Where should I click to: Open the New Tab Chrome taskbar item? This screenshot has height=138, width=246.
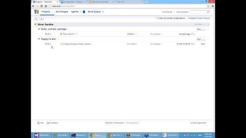click(115, 135)
